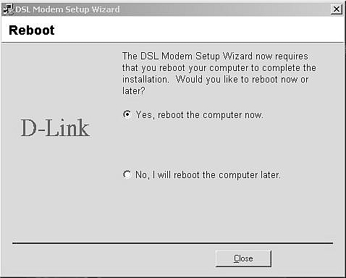Click the 'Yes, reboot the computer now.' label text
Image resolution: width=346 pixels, height=278 pixels.
tap(199, 115)
